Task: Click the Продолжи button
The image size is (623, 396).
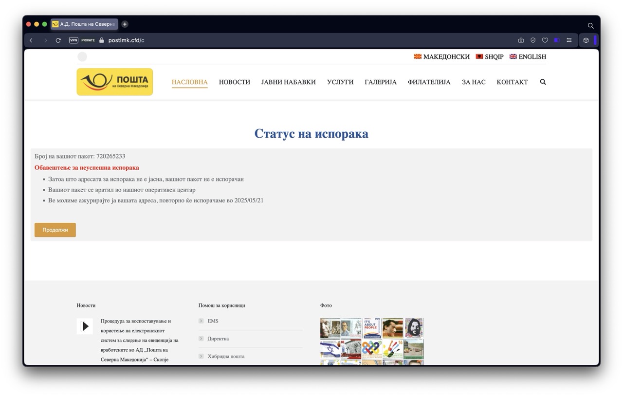Action: (55, 230)
